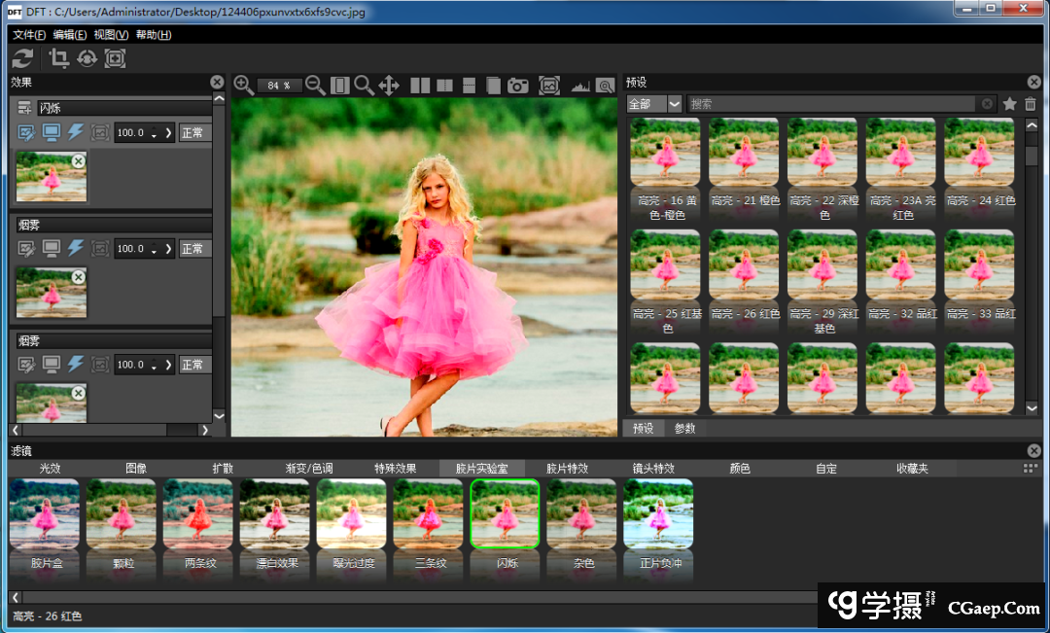Select the Crop tool in top toolbar
Screen dimensions: 1050x633
[59, 58]
